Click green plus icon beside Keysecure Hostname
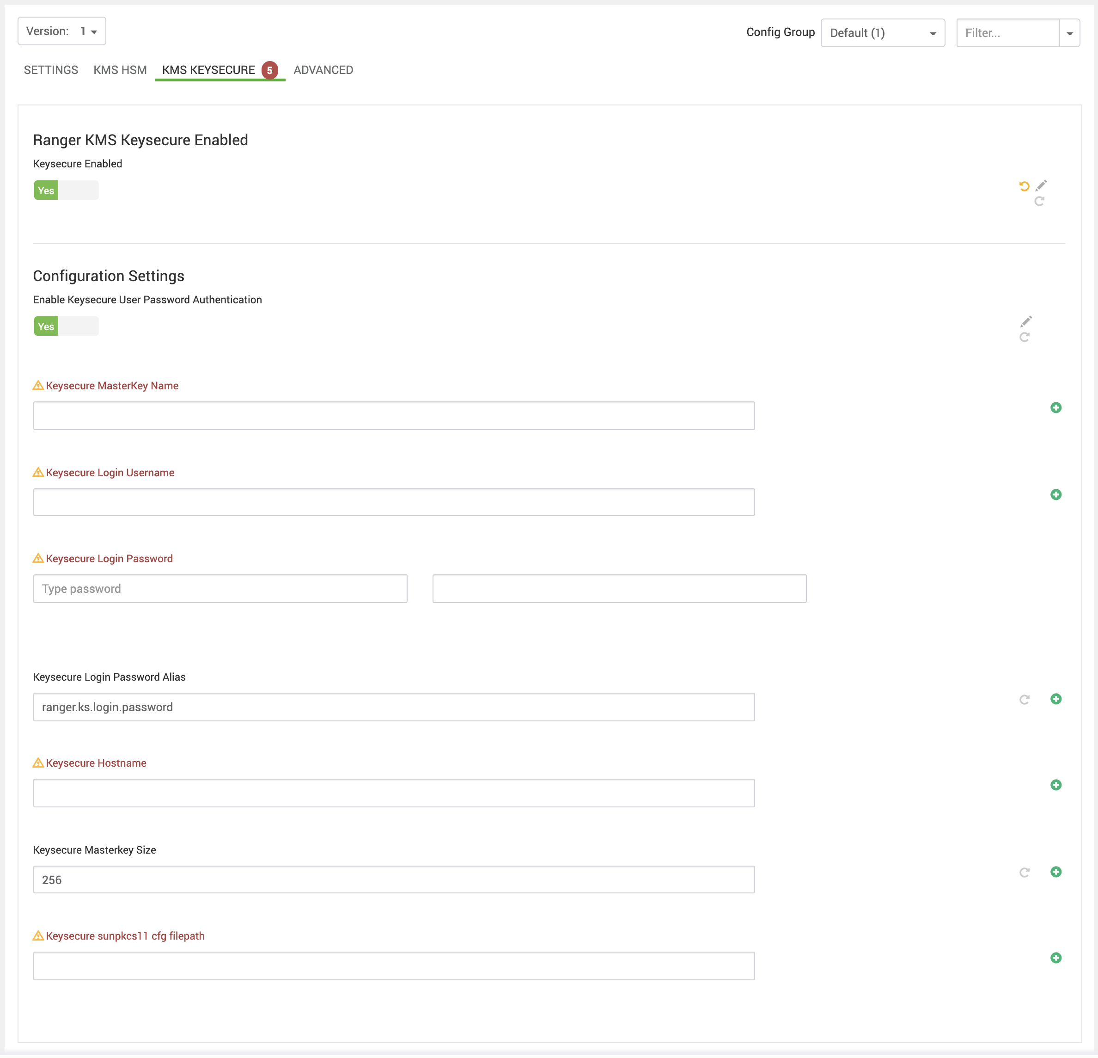This screenshot has height=1058, width=1098. point(1056,786)
